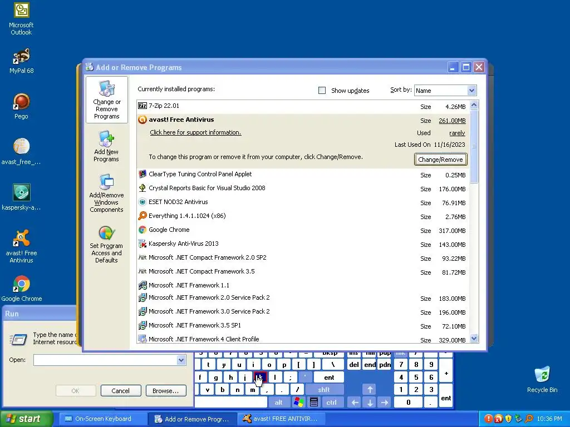Switch to On-Screen Keyboard taskbar item
The height and width of the screenshot is (427, 570).
point(103,419)
